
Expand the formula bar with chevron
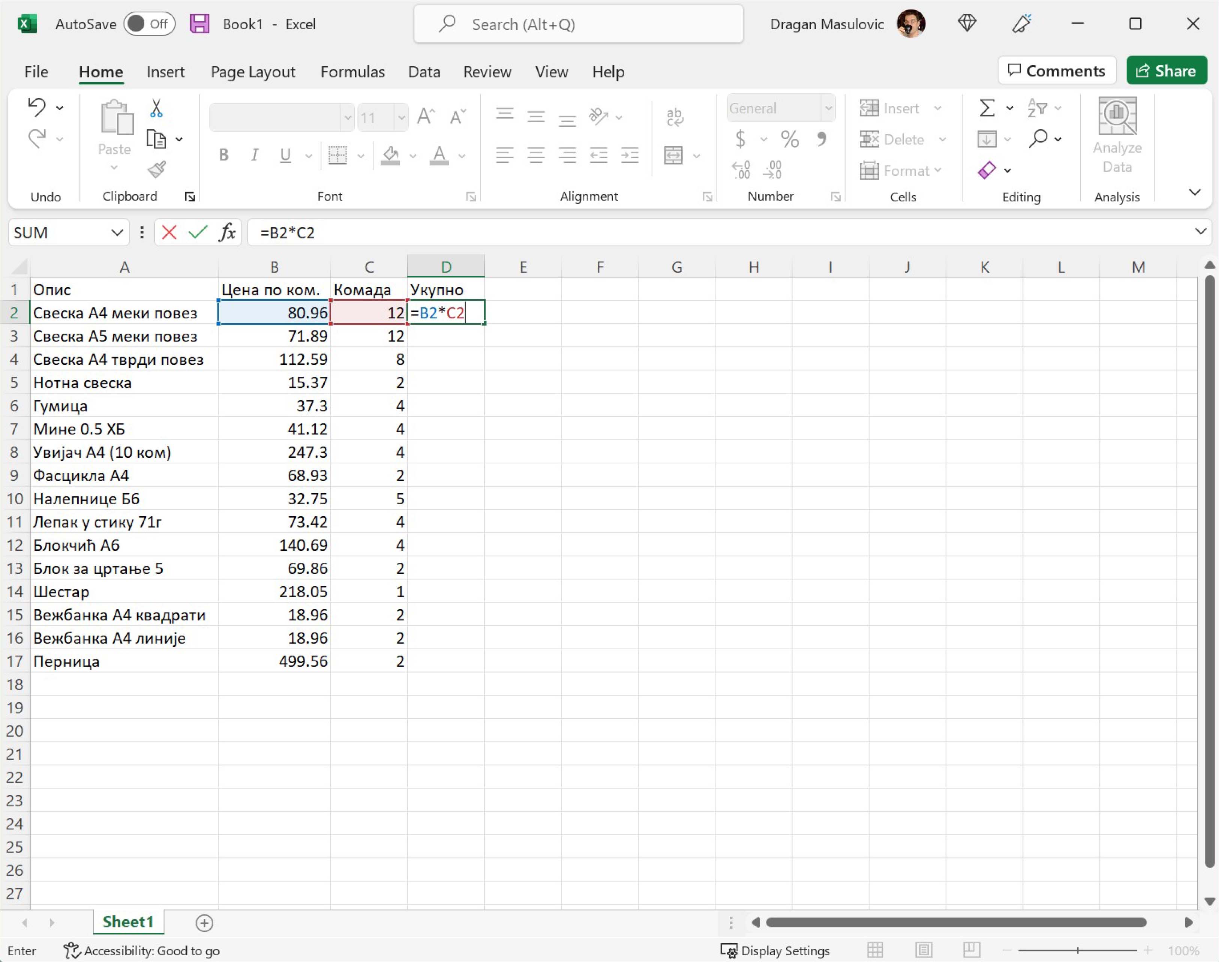click(x=1200, y=231)
